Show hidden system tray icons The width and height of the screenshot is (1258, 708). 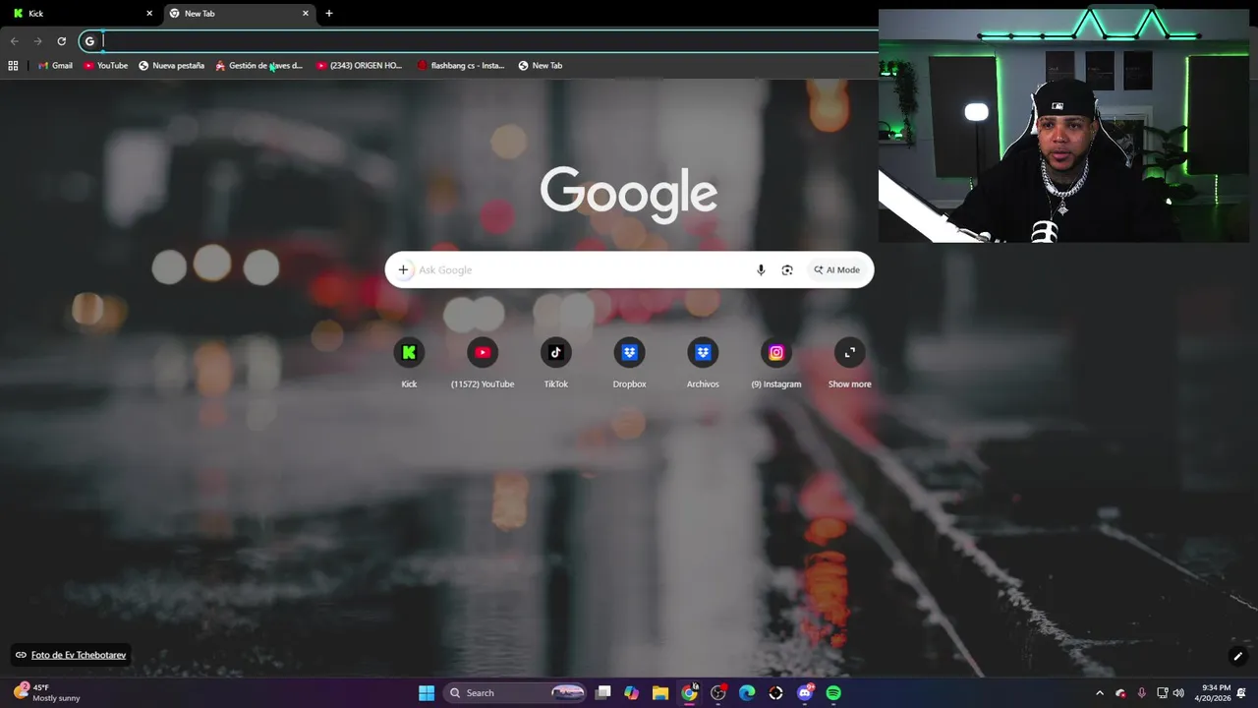[1100, 693]
